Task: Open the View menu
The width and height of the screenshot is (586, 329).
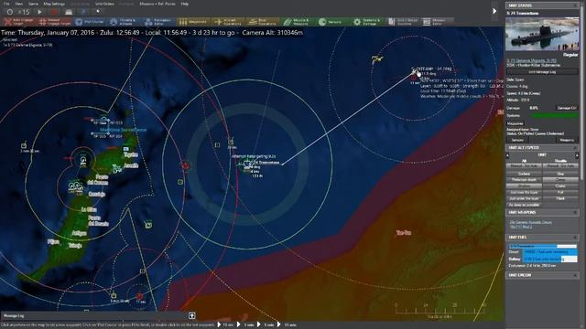Action: (18, 4)
